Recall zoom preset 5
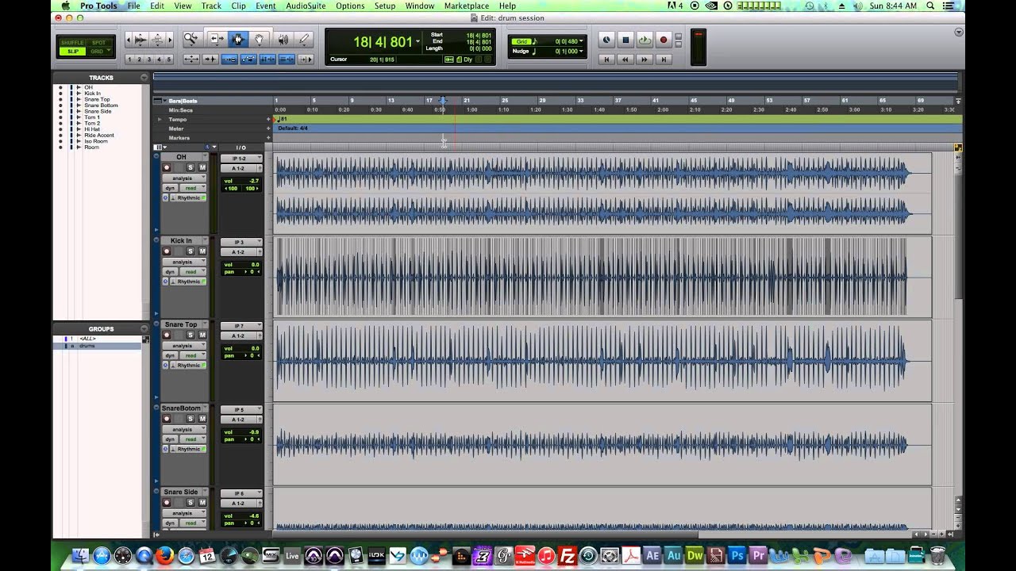The width and height of the screenshot is (1016, 571). click(168, 59)
